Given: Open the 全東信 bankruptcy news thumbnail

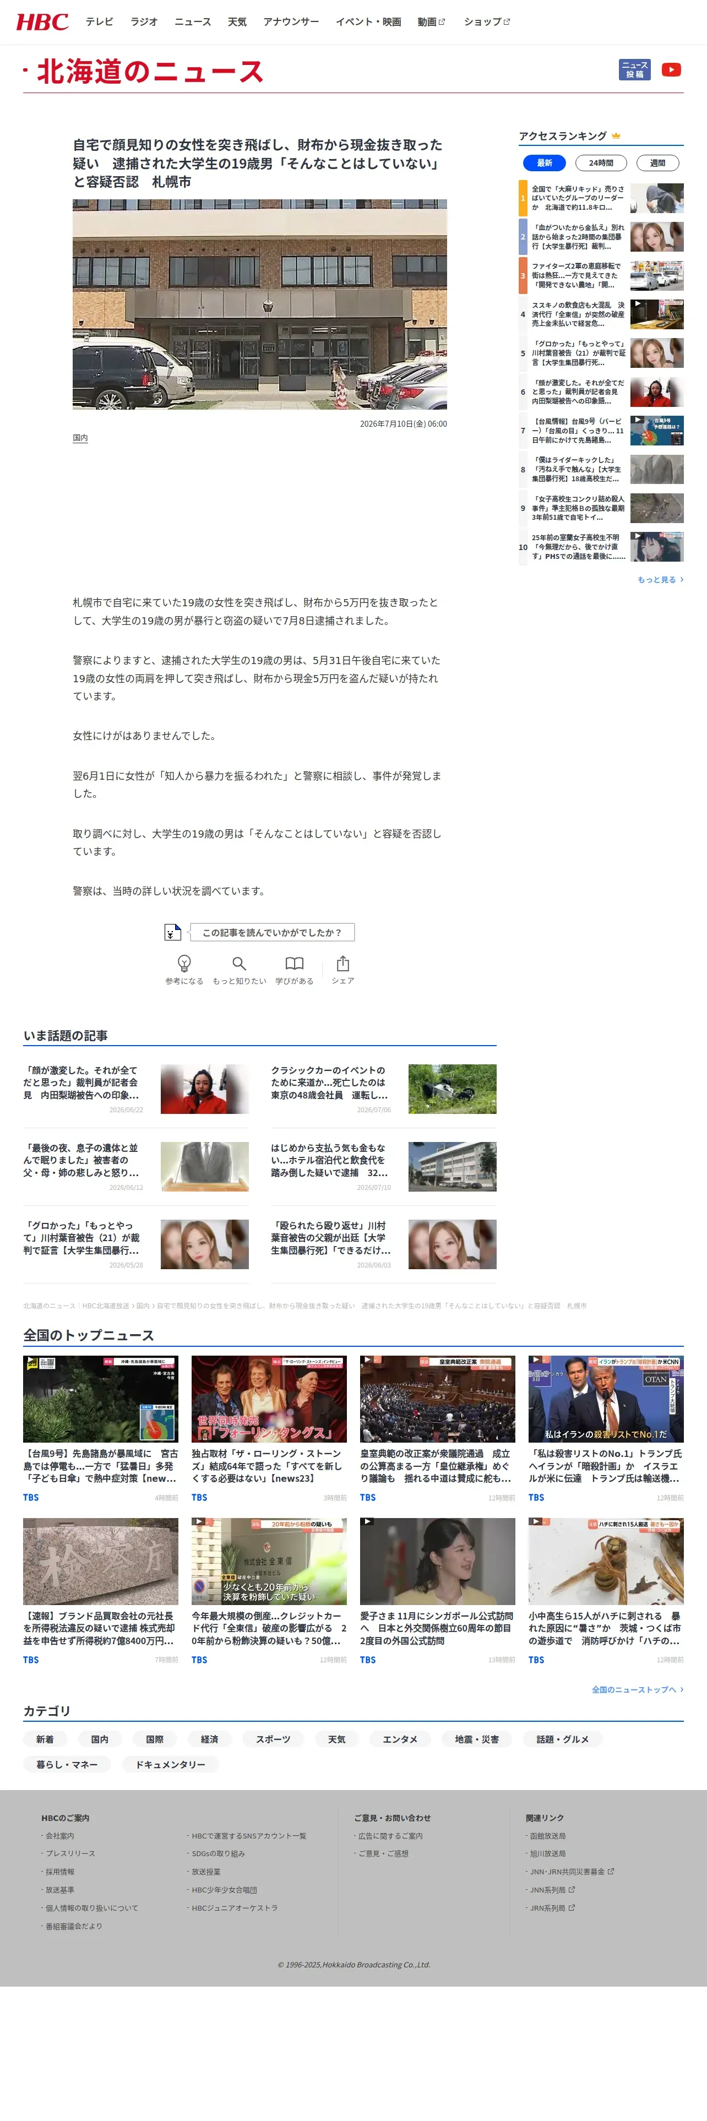Looking at the screenshot, I should pyautogui.click(x=269, y=1561).
